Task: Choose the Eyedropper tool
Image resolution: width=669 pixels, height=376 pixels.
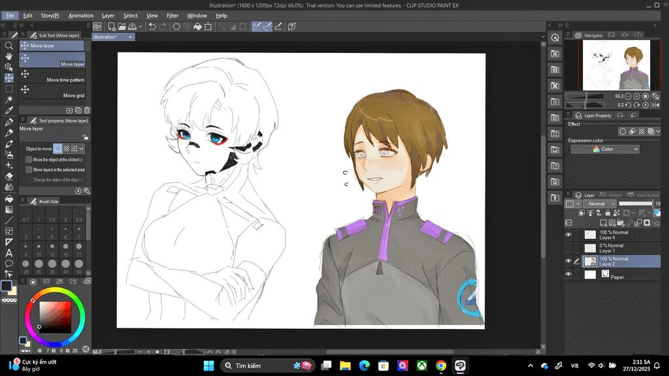Action: [x=9, y=110]
